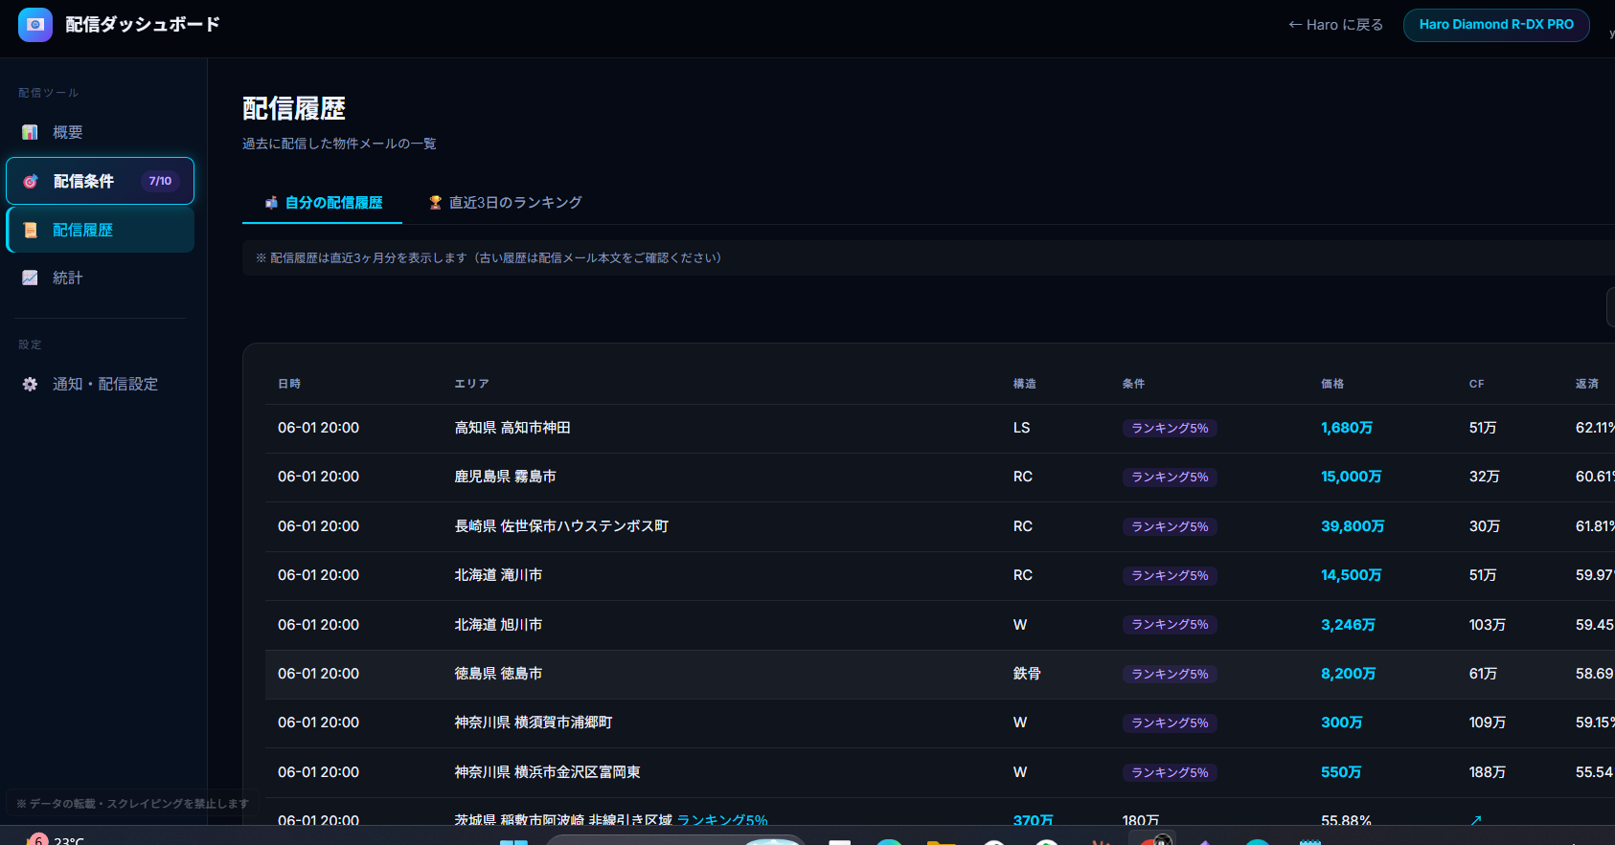
Task: Open the 15,000万 price link
Action: click(1352, 477)
